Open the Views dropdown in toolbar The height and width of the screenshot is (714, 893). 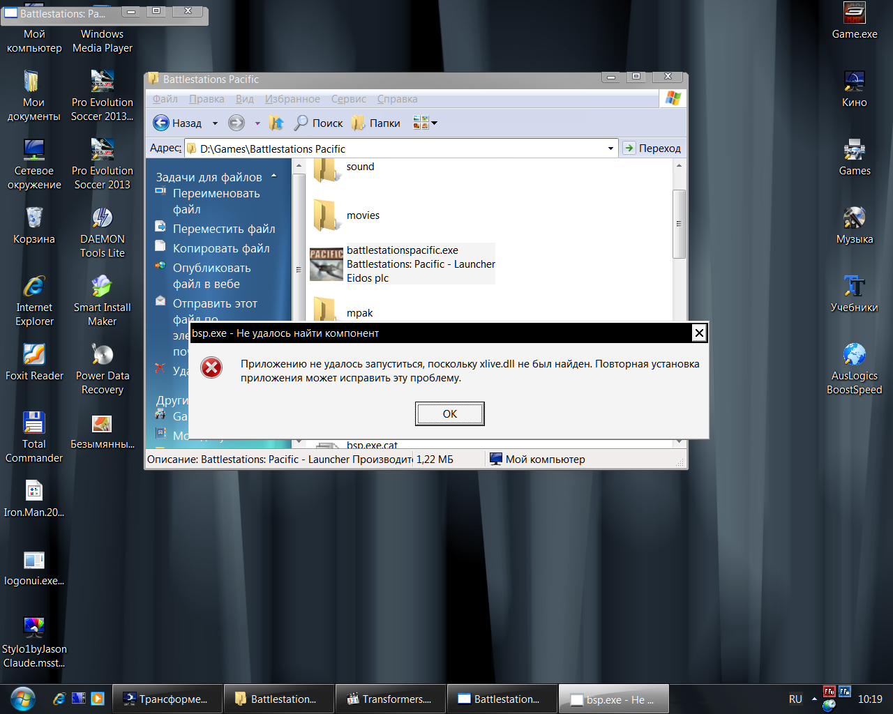click(x=425, y=123)
